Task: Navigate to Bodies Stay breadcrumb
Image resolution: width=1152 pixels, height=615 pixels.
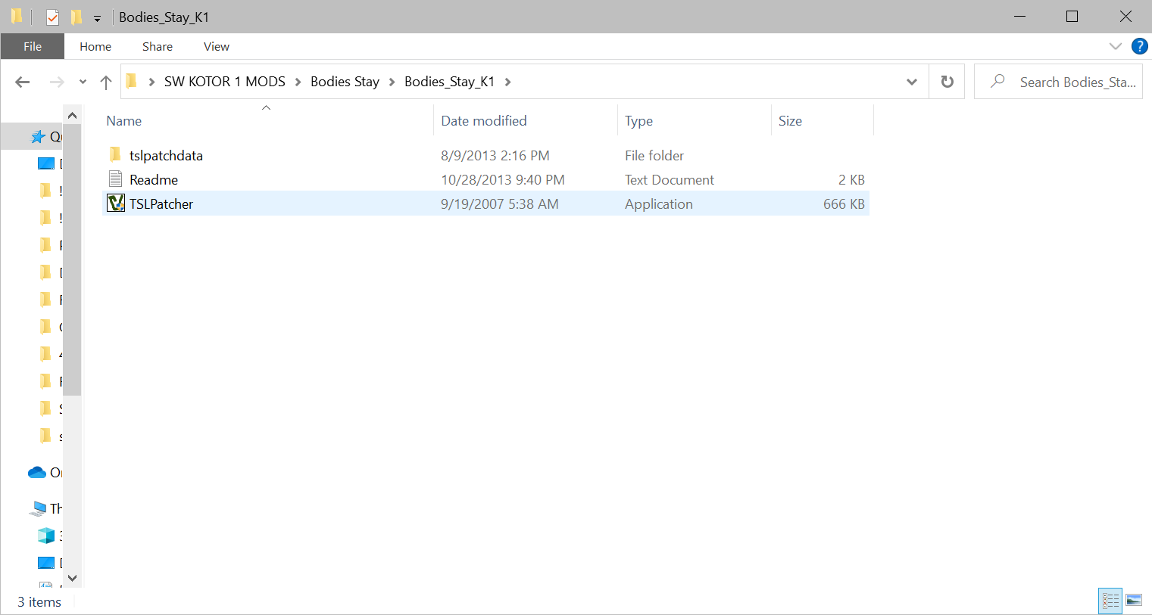Action: point(345,82)
